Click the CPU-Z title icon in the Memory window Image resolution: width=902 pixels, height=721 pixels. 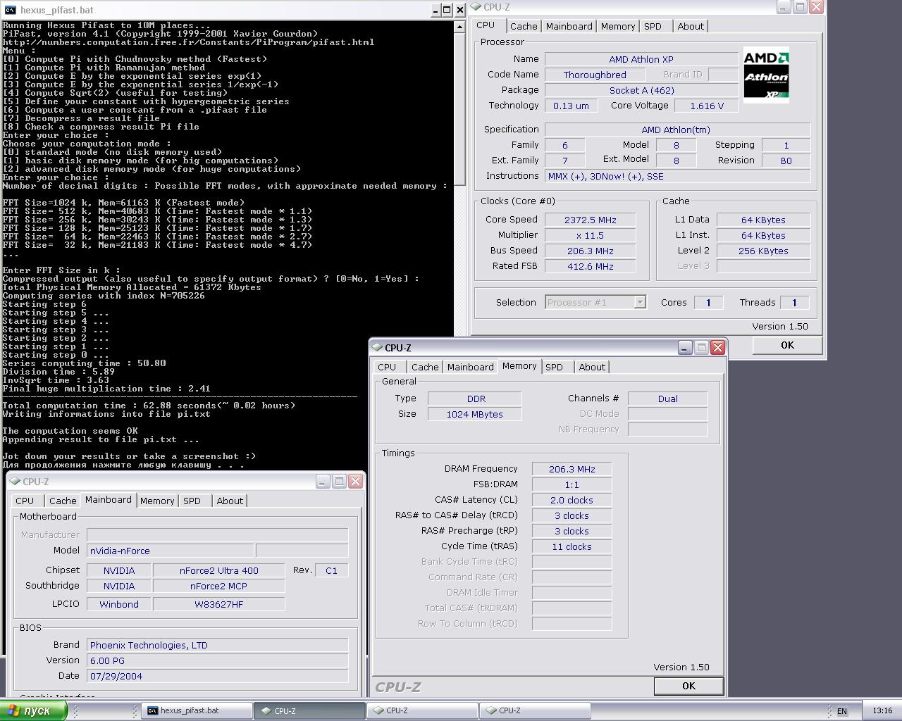pos(377,347)
